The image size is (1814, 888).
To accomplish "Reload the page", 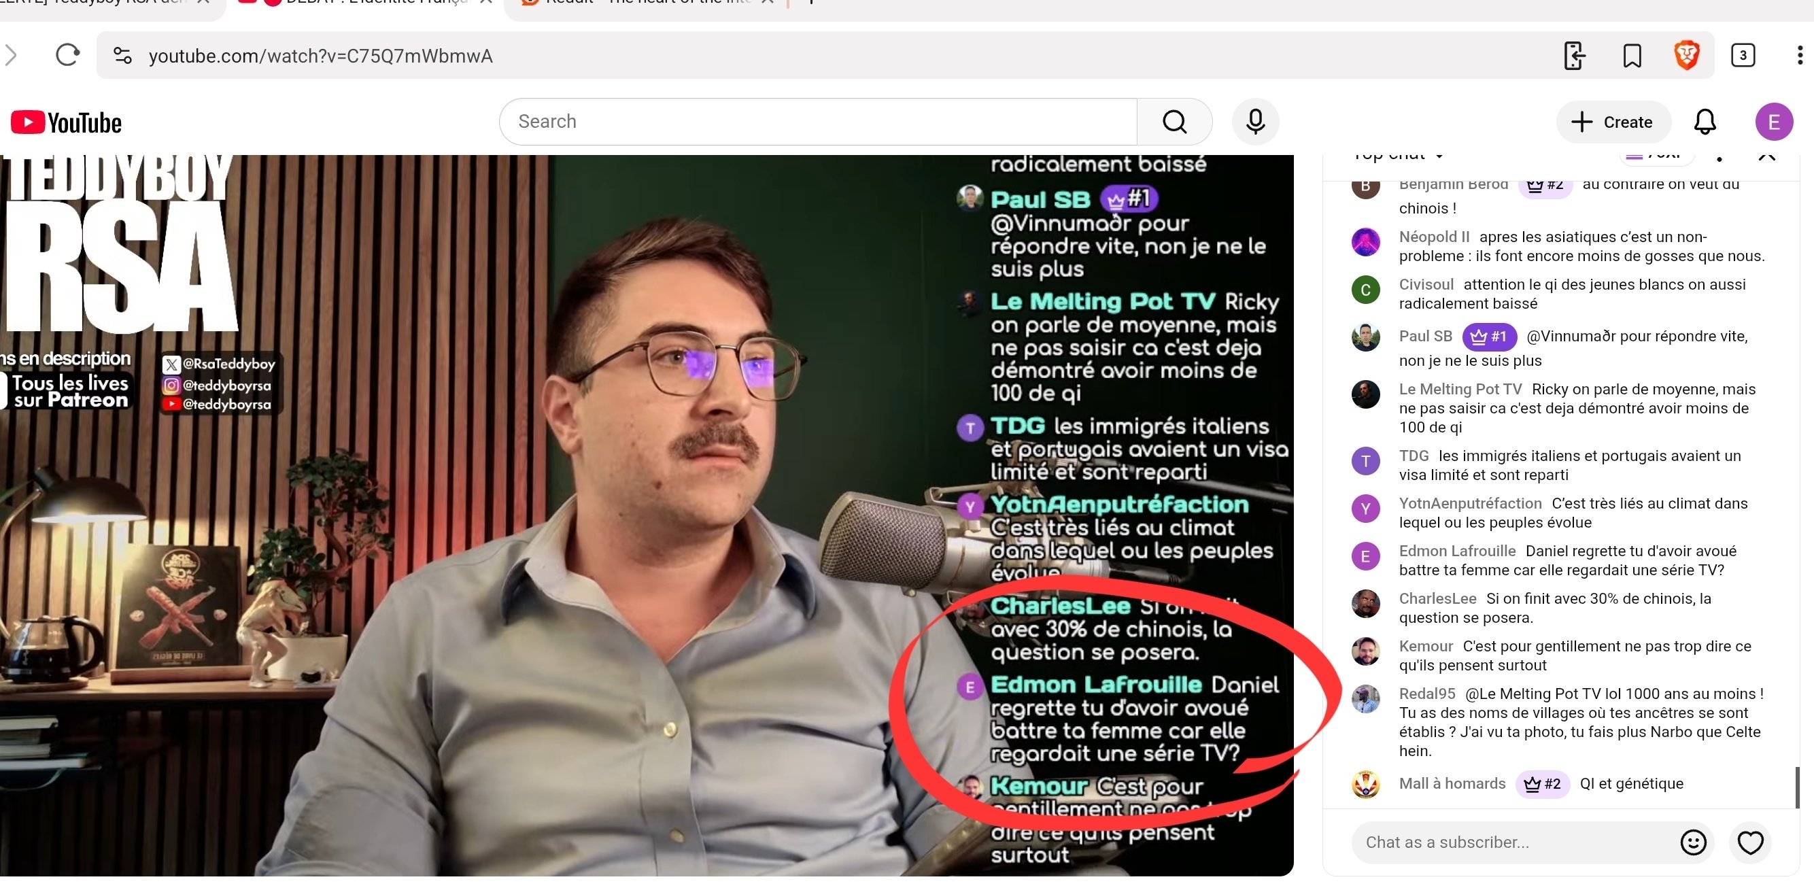I will [x=67, y=55].
